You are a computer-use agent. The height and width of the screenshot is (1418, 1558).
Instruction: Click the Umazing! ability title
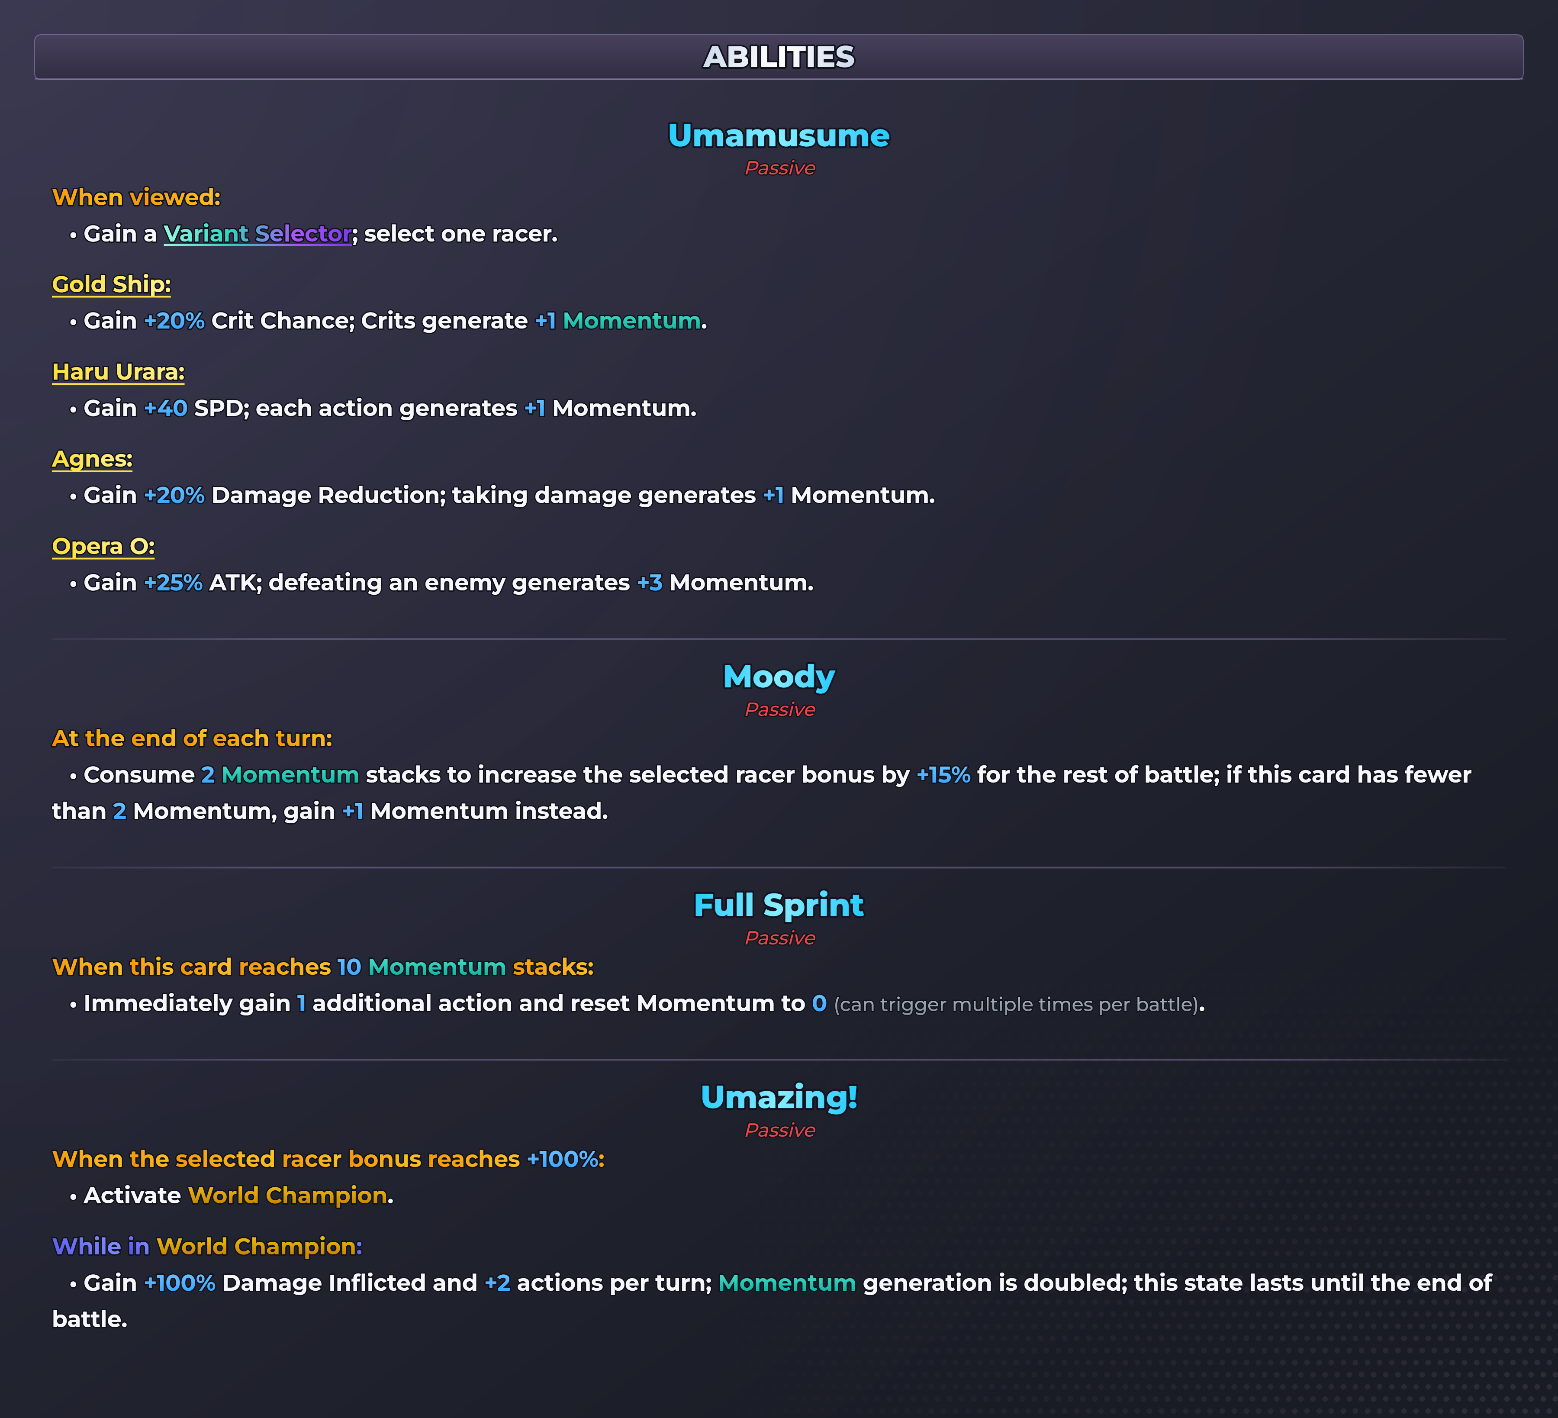pyautogui.click(x=779, y=1097)
